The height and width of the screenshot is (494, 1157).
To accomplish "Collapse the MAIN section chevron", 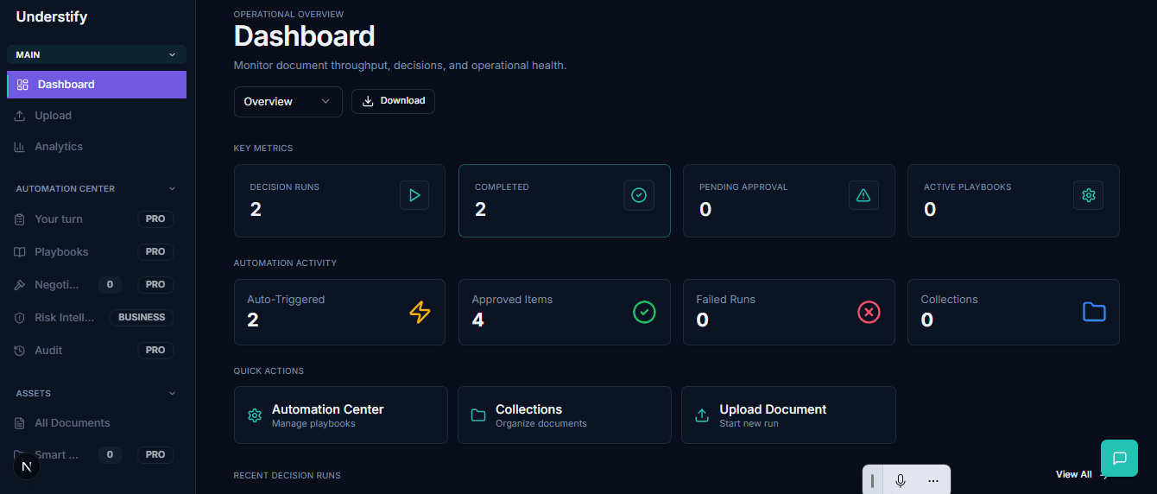I will click(x=172, y=55).
